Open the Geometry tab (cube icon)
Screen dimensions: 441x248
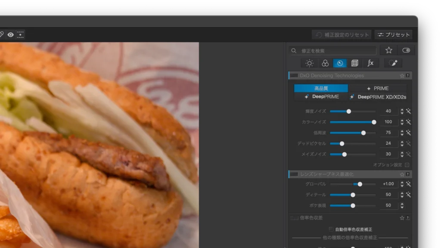(355, 63)
